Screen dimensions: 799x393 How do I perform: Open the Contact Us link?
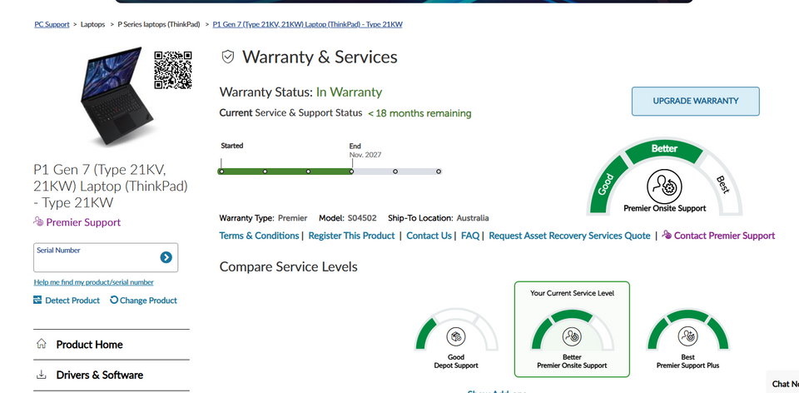coord(429,236)
